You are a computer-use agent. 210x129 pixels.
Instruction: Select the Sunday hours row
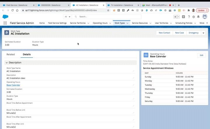click(x=175, y=77)
